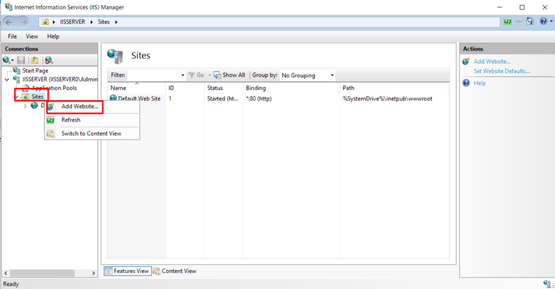The height and width of the screenshot is (289, 555).
Task: Go back with the navigation back arrow
Action: pos(9,22)
